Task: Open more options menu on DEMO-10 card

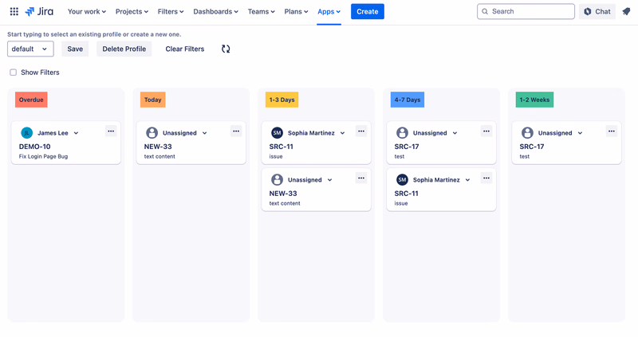Action: [x=111, y=131]
